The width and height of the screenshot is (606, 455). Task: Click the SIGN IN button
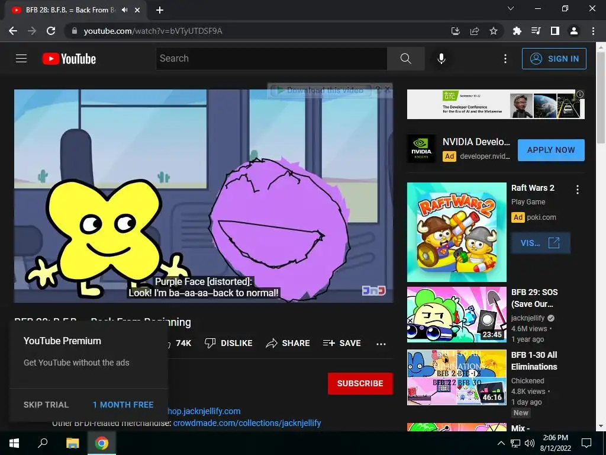[x=554, y=59]
